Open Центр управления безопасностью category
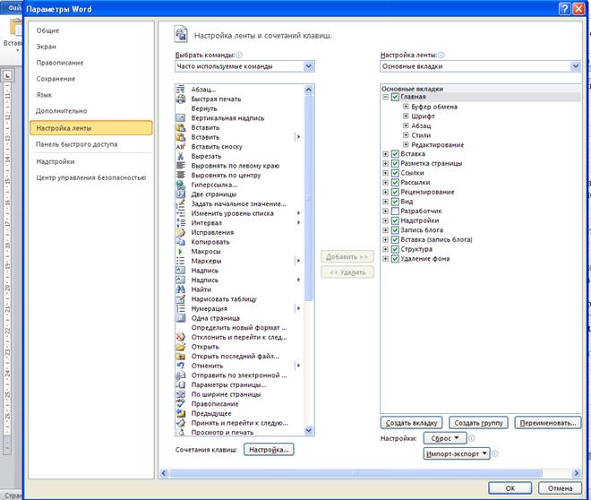 click(90, 177)
